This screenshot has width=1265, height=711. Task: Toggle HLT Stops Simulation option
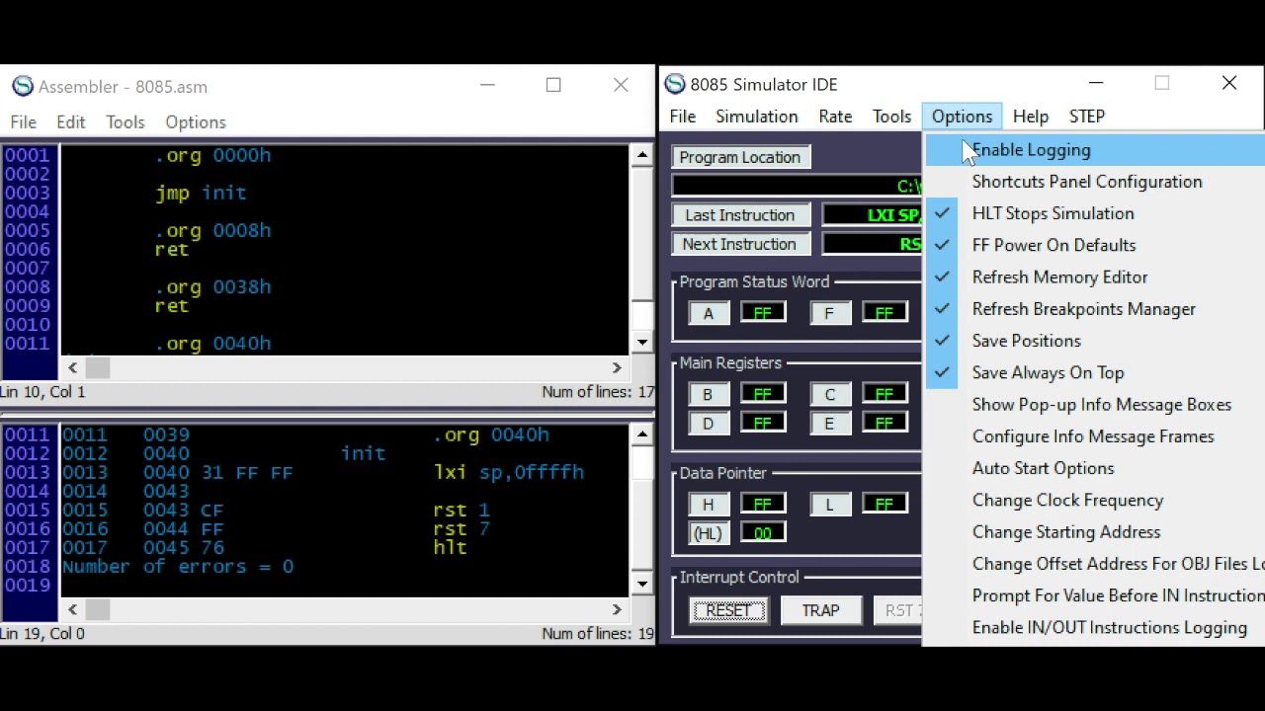(x=1094, y=213)
